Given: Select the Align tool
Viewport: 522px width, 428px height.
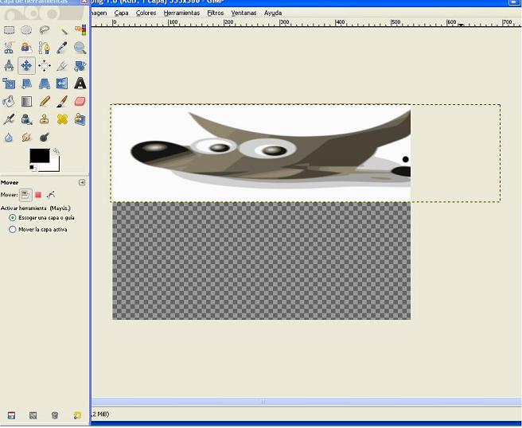Looking at the screenshot, I should pyautogui.click(x=45, y=65).
